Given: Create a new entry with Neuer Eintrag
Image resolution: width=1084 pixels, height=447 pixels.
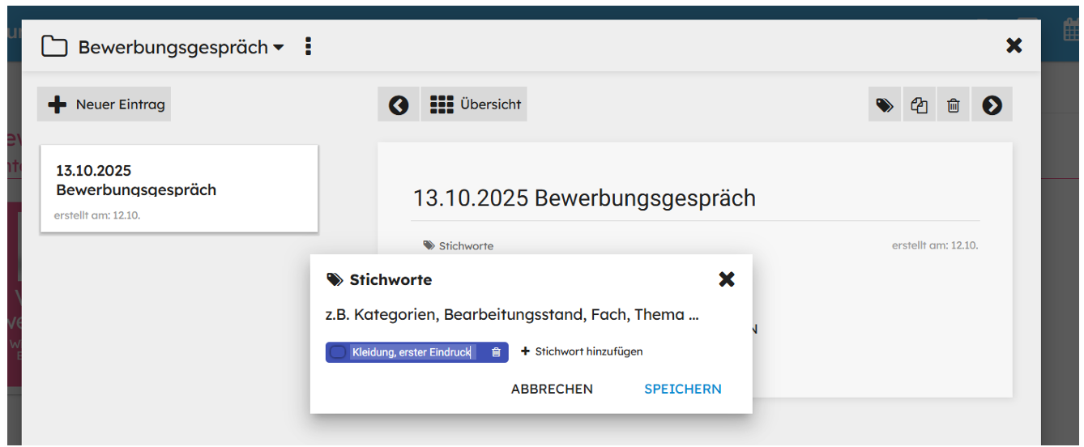Looking at the screenshot, I should pos(105,104).
